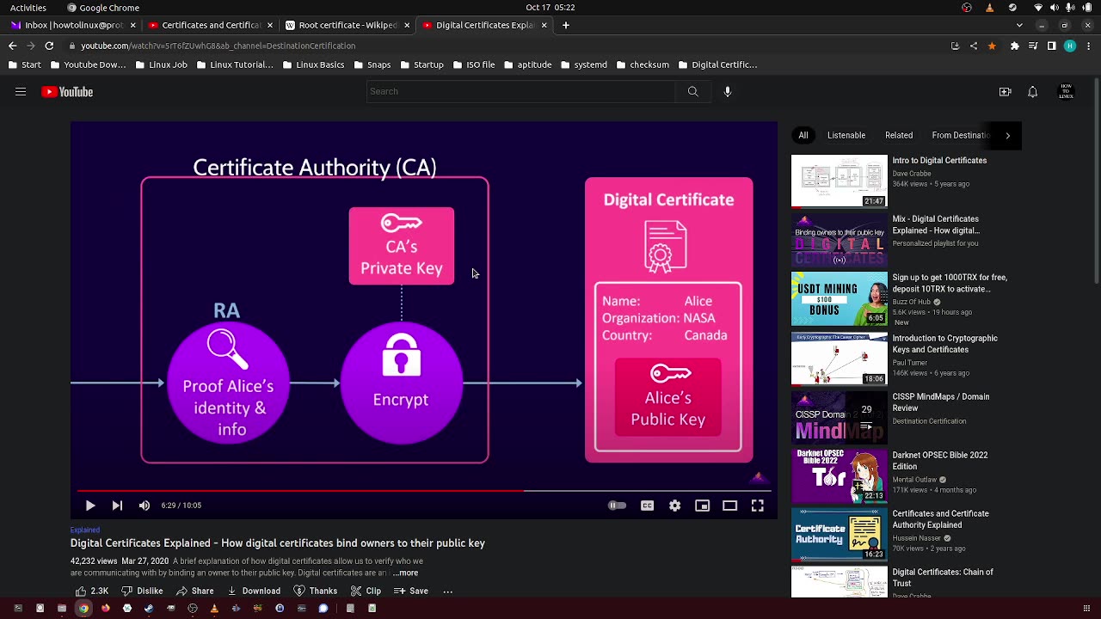This screenshot has height=619, width=1101.
Task: Open Google Chrome app menu in top bar
Action: coord(103,8)
